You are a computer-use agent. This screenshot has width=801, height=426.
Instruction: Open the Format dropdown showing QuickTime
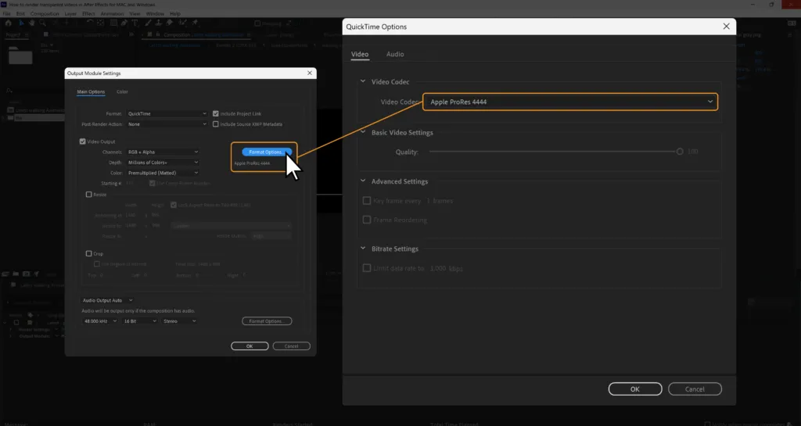pos(167,114)
